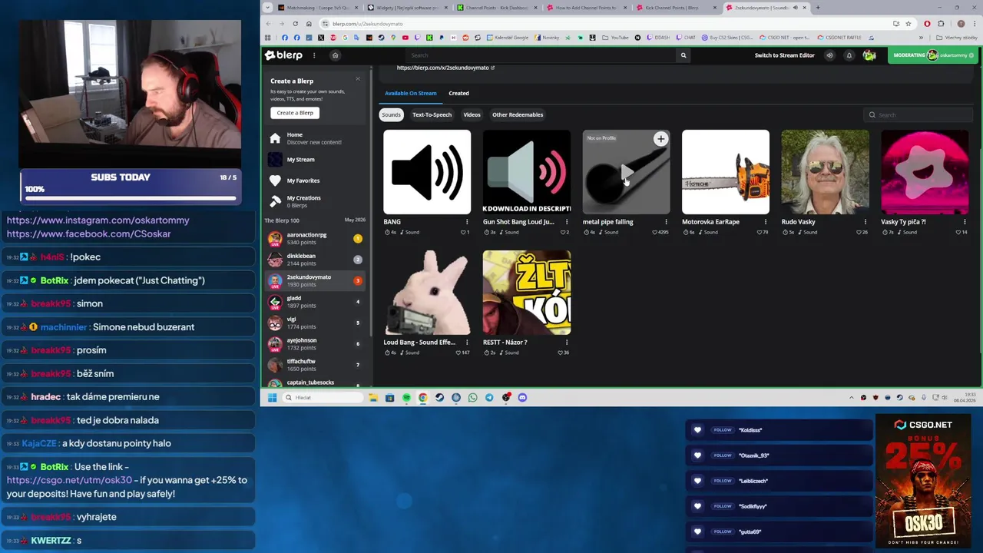Open options menu for metal pipe falling
Viewport: 983px width, 553px height.
click(666, 222)
